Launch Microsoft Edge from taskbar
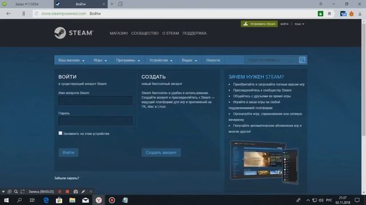 (x=46, y=200)
